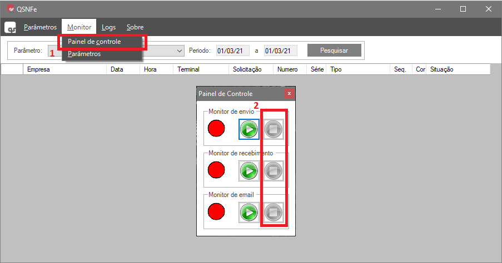Open the Logs menu
The height and width of the screenshot is (263, 502).
point(108,27)
